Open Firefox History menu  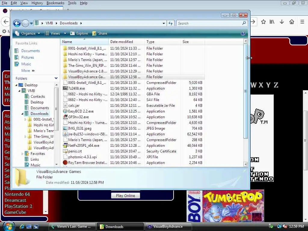click(x=37, y=3)
